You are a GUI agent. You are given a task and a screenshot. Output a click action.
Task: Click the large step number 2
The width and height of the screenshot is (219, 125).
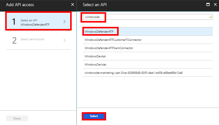(x=14, y=41)
